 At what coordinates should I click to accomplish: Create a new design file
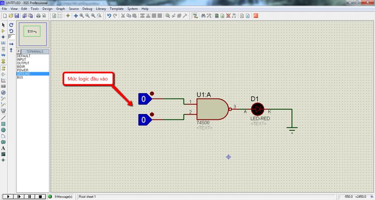tap(5, 16)
